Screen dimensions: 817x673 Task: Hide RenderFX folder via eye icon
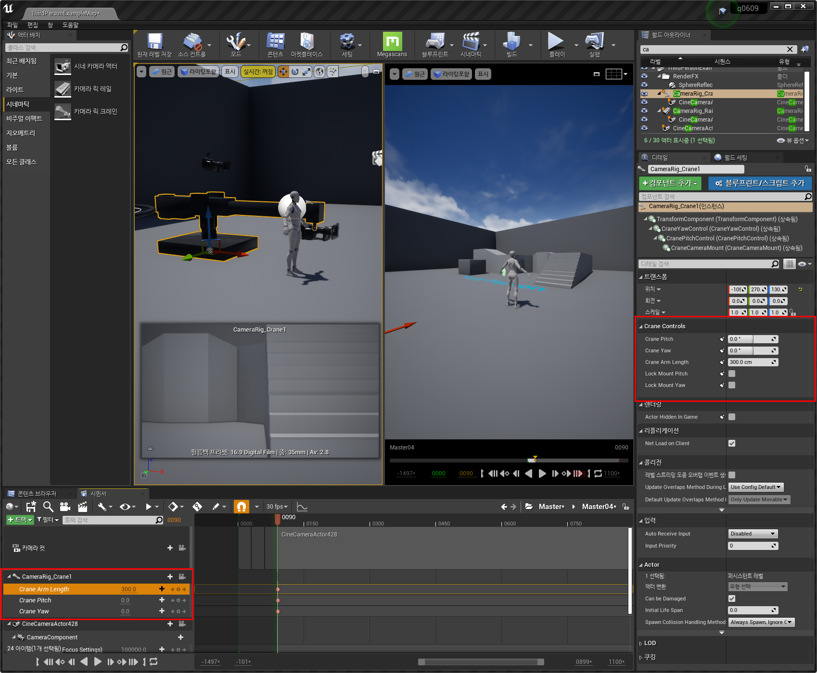pyautogui.click(x=644, y=76)
